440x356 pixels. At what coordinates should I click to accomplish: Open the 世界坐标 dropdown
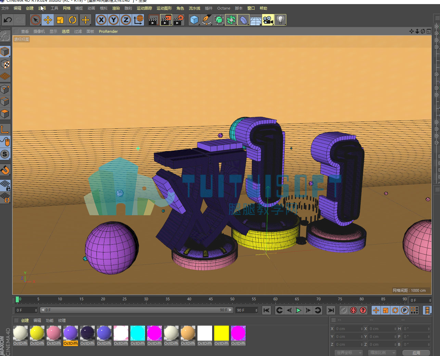tap(348, 353)
